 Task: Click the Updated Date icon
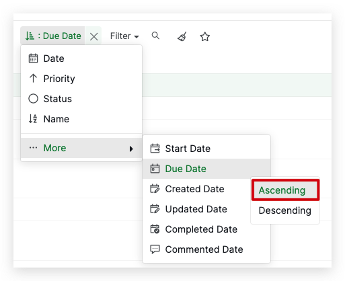coord(155,209)
